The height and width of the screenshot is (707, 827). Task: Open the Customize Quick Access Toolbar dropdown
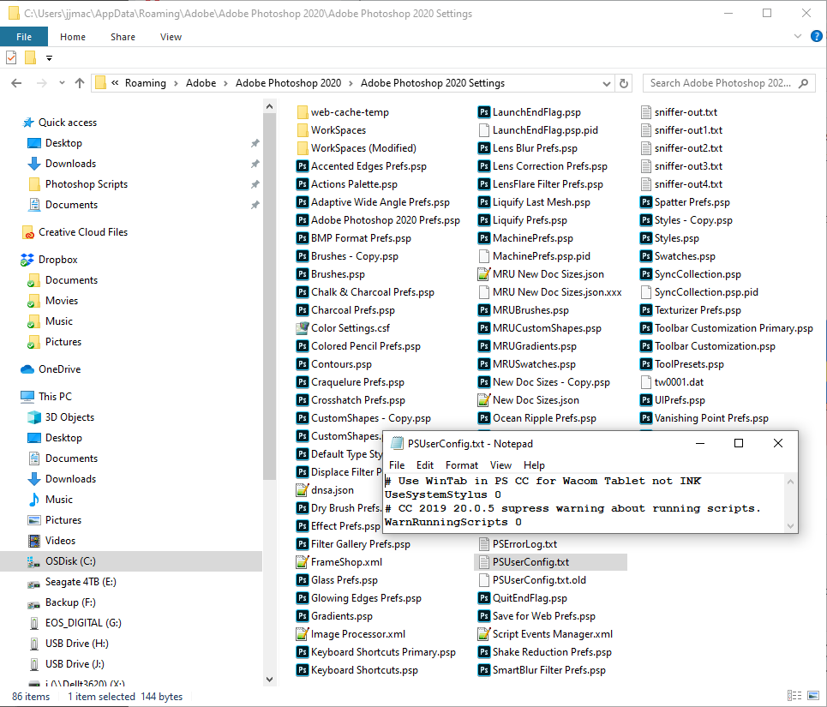click(x=49, y=58)
